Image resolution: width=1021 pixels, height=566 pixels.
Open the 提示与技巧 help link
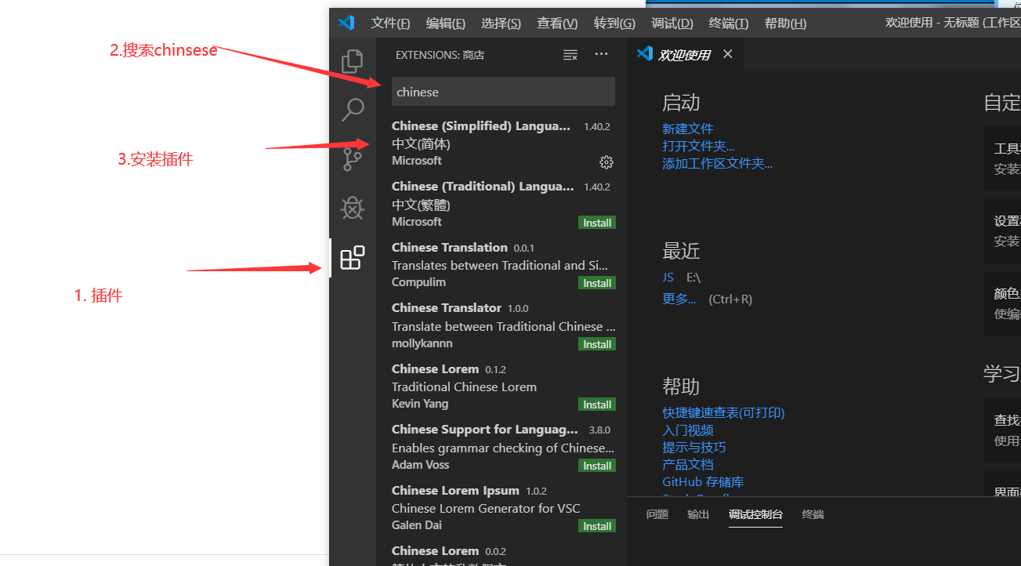[693, 447]
